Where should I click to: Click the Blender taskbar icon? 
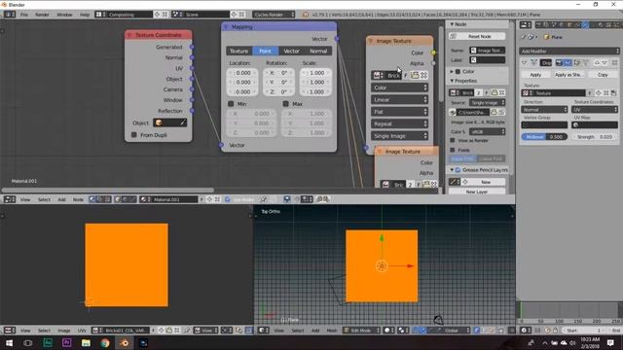point(124,343)
